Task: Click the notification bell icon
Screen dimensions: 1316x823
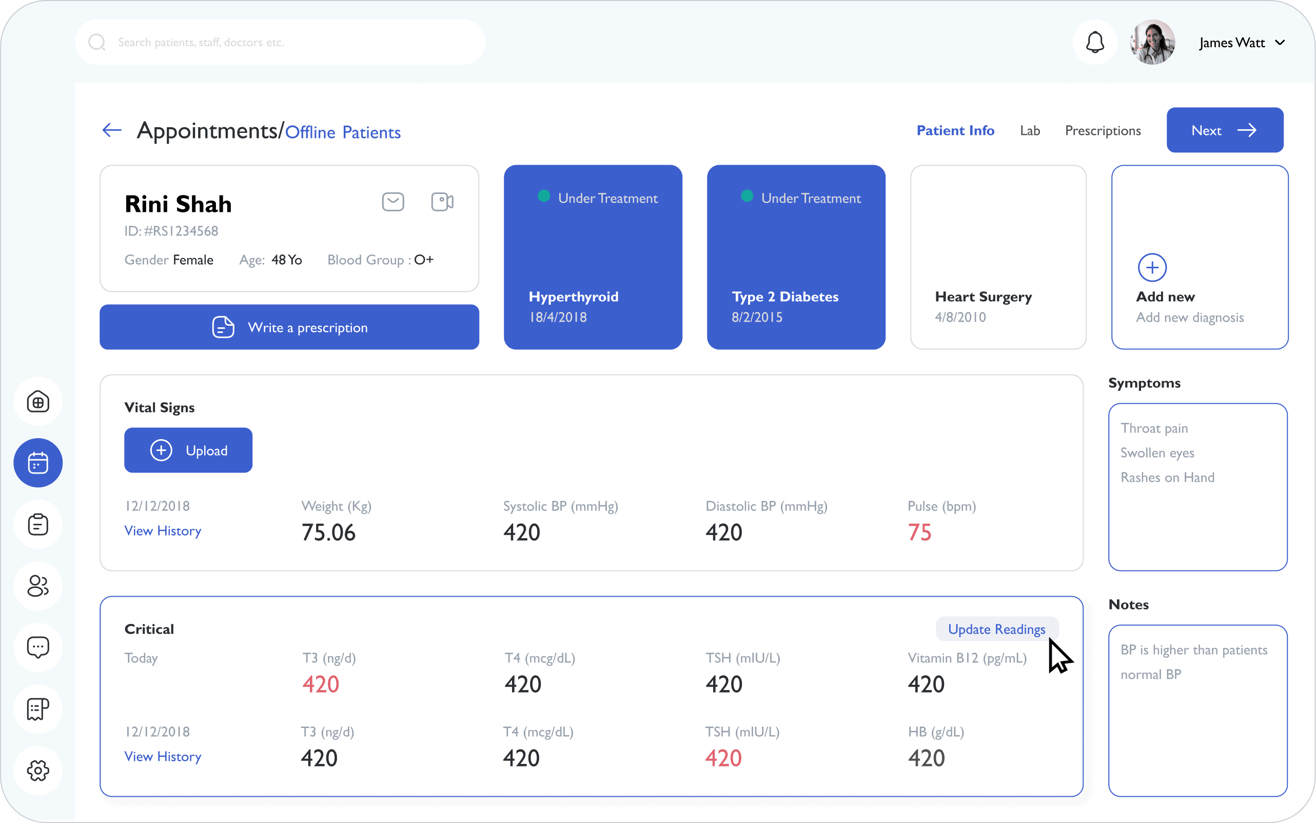Action: (1094, 43)
